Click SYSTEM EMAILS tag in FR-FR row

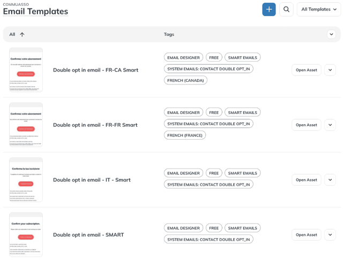point(208,124)
